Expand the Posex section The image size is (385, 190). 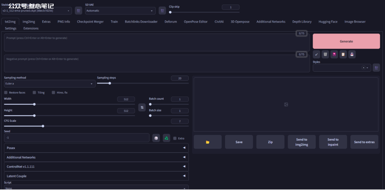click(96, 148)
